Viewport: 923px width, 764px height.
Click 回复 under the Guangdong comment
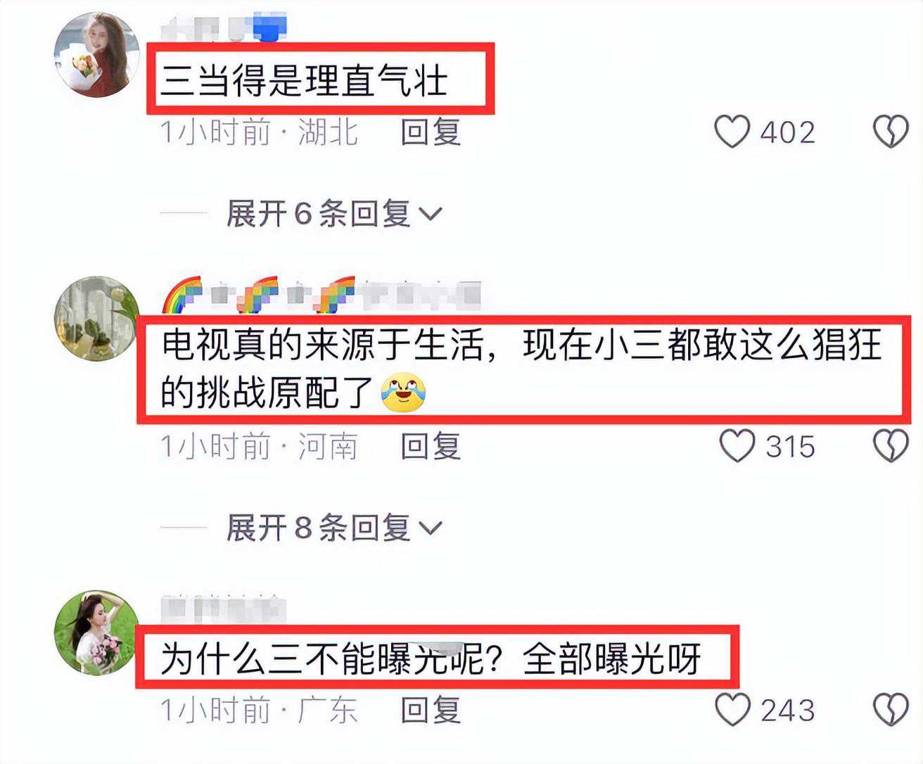[431, 710]
